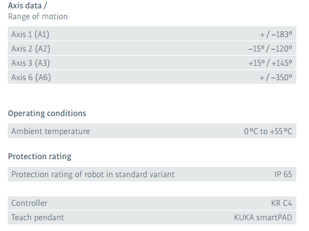309x231 pixels.
Task: Select the +/-350° value for Axis 6
Action: click(x=275, y=77)
